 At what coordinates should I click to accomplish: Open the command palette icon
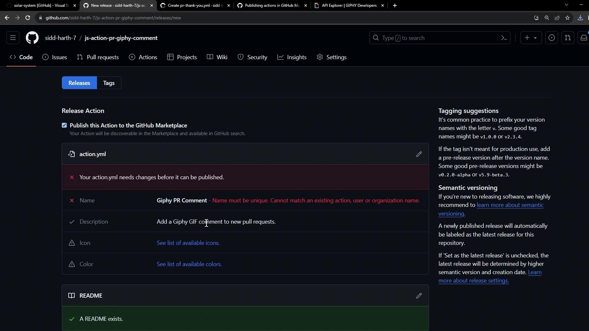tap(504, 38)
